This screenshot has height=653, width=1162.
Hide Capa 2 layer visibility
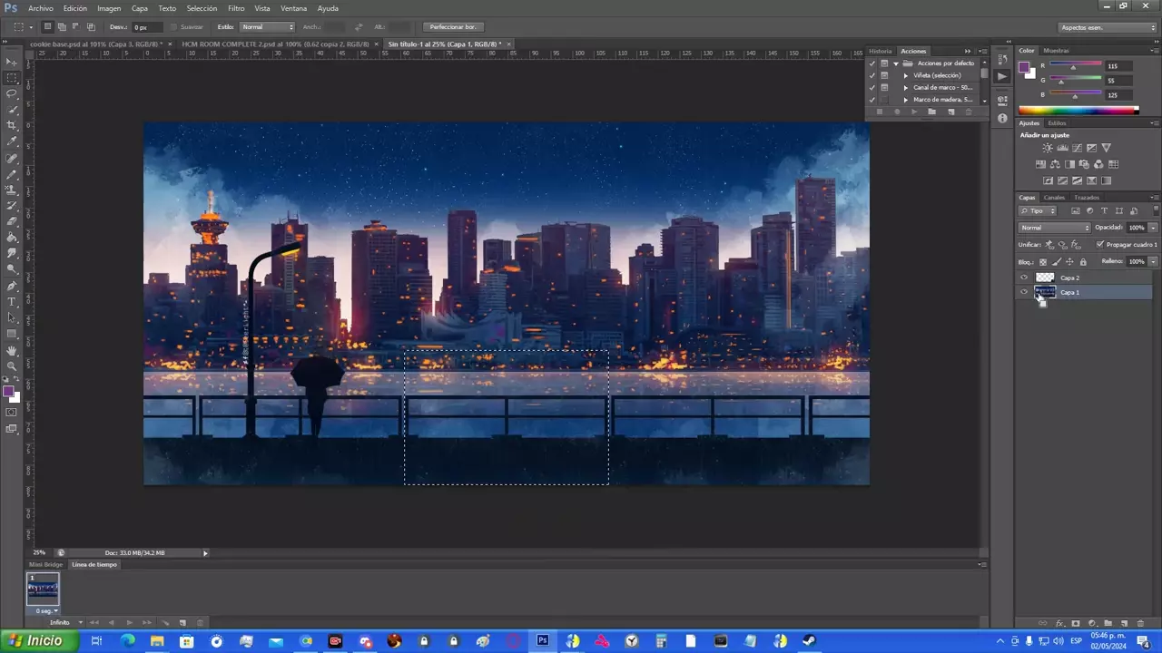(x=1024, y=278)
